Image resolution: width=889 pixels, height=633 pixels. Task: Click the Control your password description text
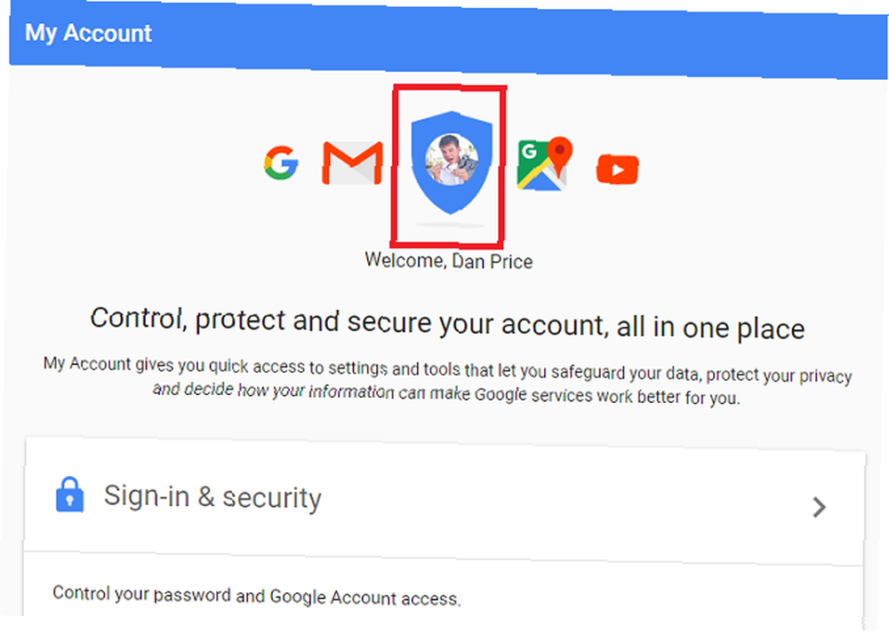click(x=256, y=596)
